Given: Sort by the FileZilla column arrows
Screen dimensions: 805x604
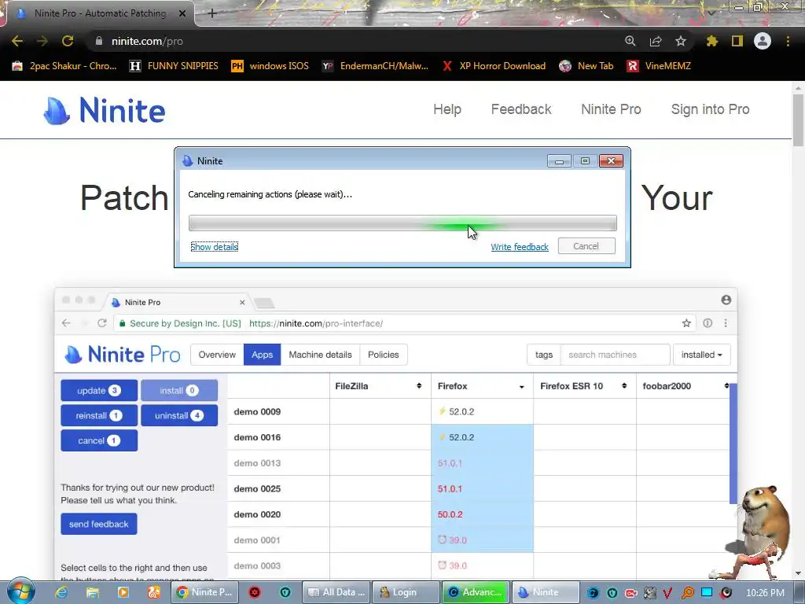Looking at the screenshot, I should pos(419,385).
